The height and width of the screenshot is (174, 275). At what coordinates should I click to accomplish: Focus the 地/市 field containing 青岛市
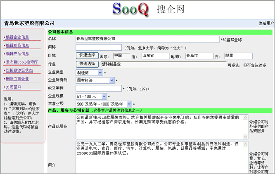tap(199, 56)
